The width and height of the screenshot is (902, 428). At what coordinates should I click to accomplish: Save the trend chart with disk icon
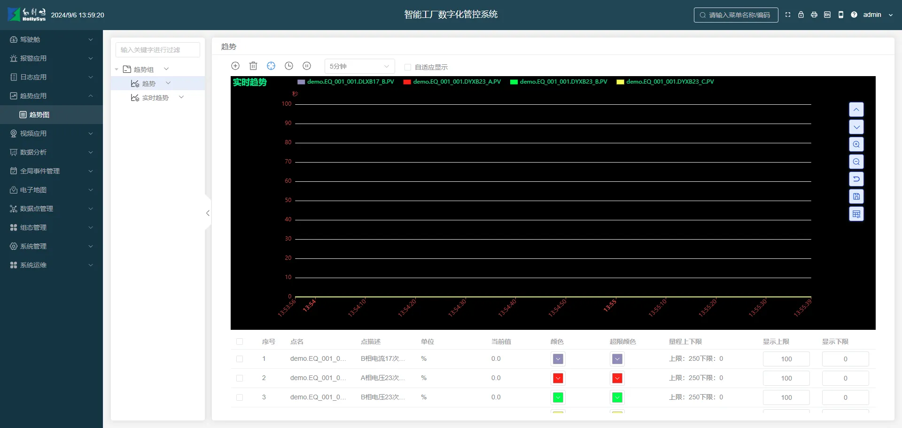coord(856,196)
